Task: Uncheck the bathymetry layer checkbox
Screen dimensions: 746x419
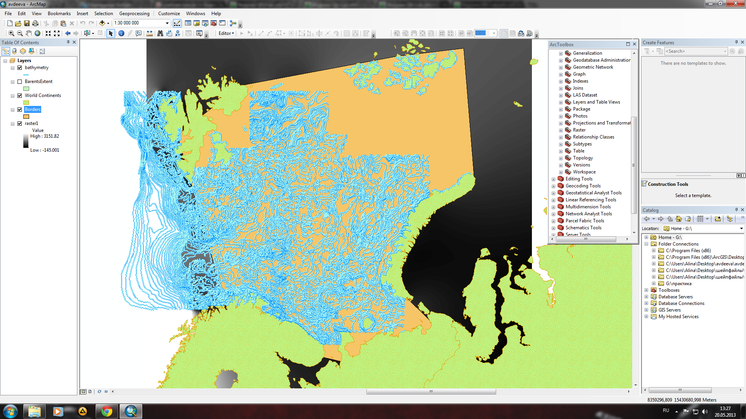Action: pyautogui.click(x=20, y=68)
